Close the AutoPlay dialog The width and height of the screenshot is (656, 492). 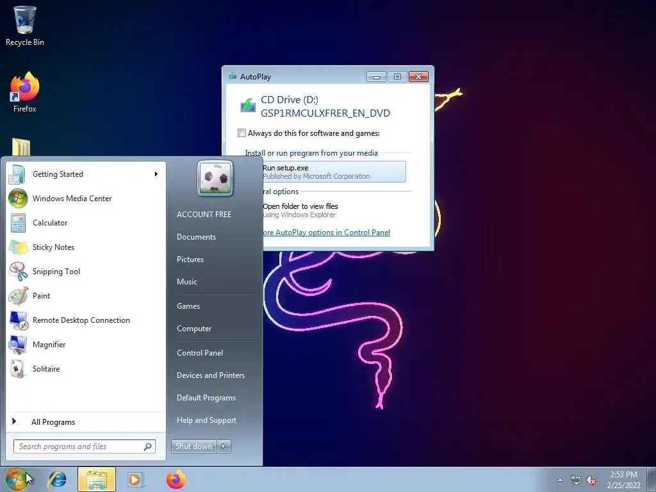(418, 77)
